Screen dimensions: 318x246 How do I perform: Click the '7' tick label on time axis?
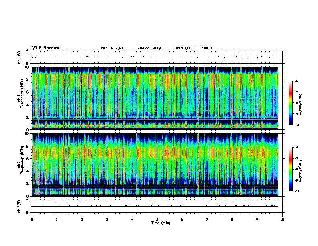pyautogui.click(x=207, y=219)
